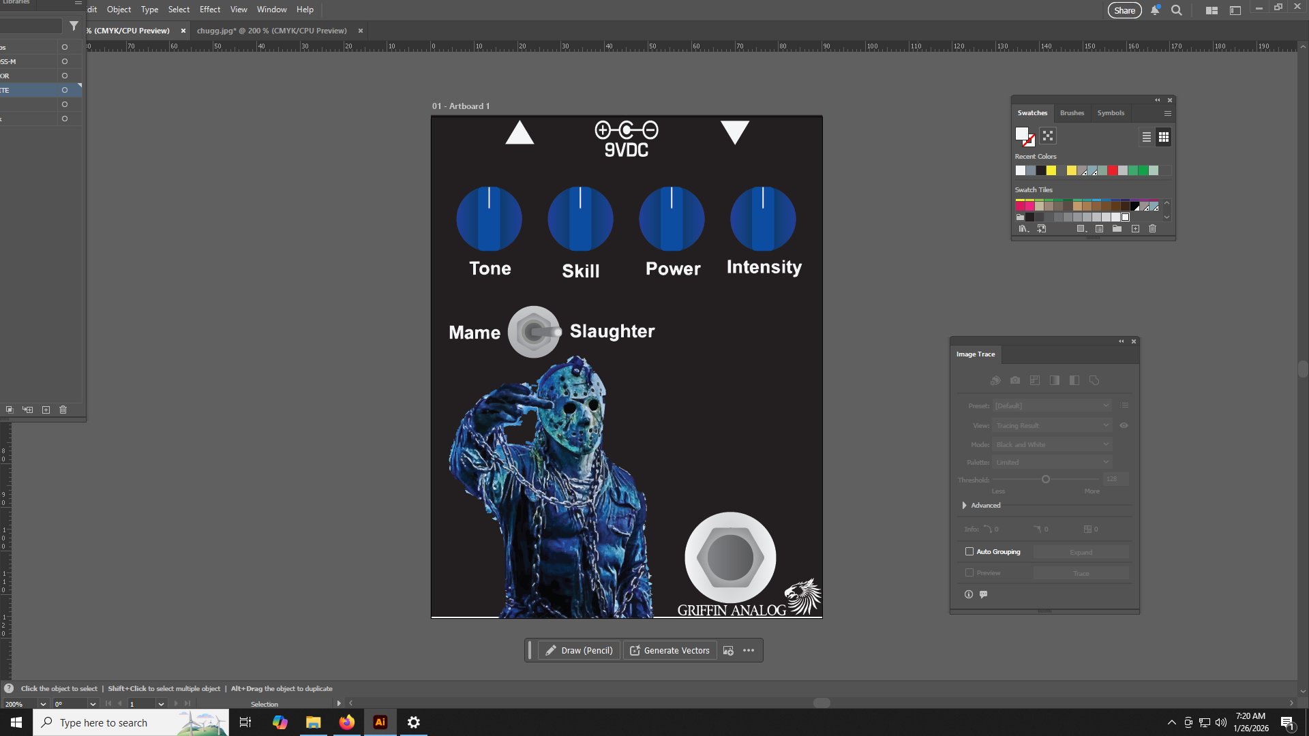Open the zoom level 200% dropdown

(43, 704)
